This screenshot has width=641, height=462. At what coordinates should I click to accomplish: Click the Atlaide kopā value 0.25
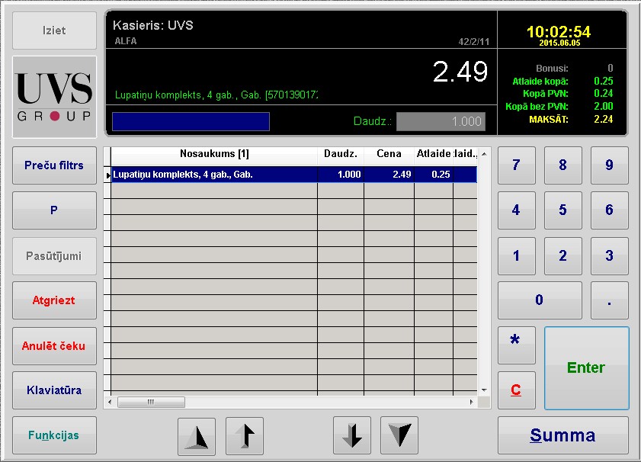pyautogui.click(x=604, y=81)
